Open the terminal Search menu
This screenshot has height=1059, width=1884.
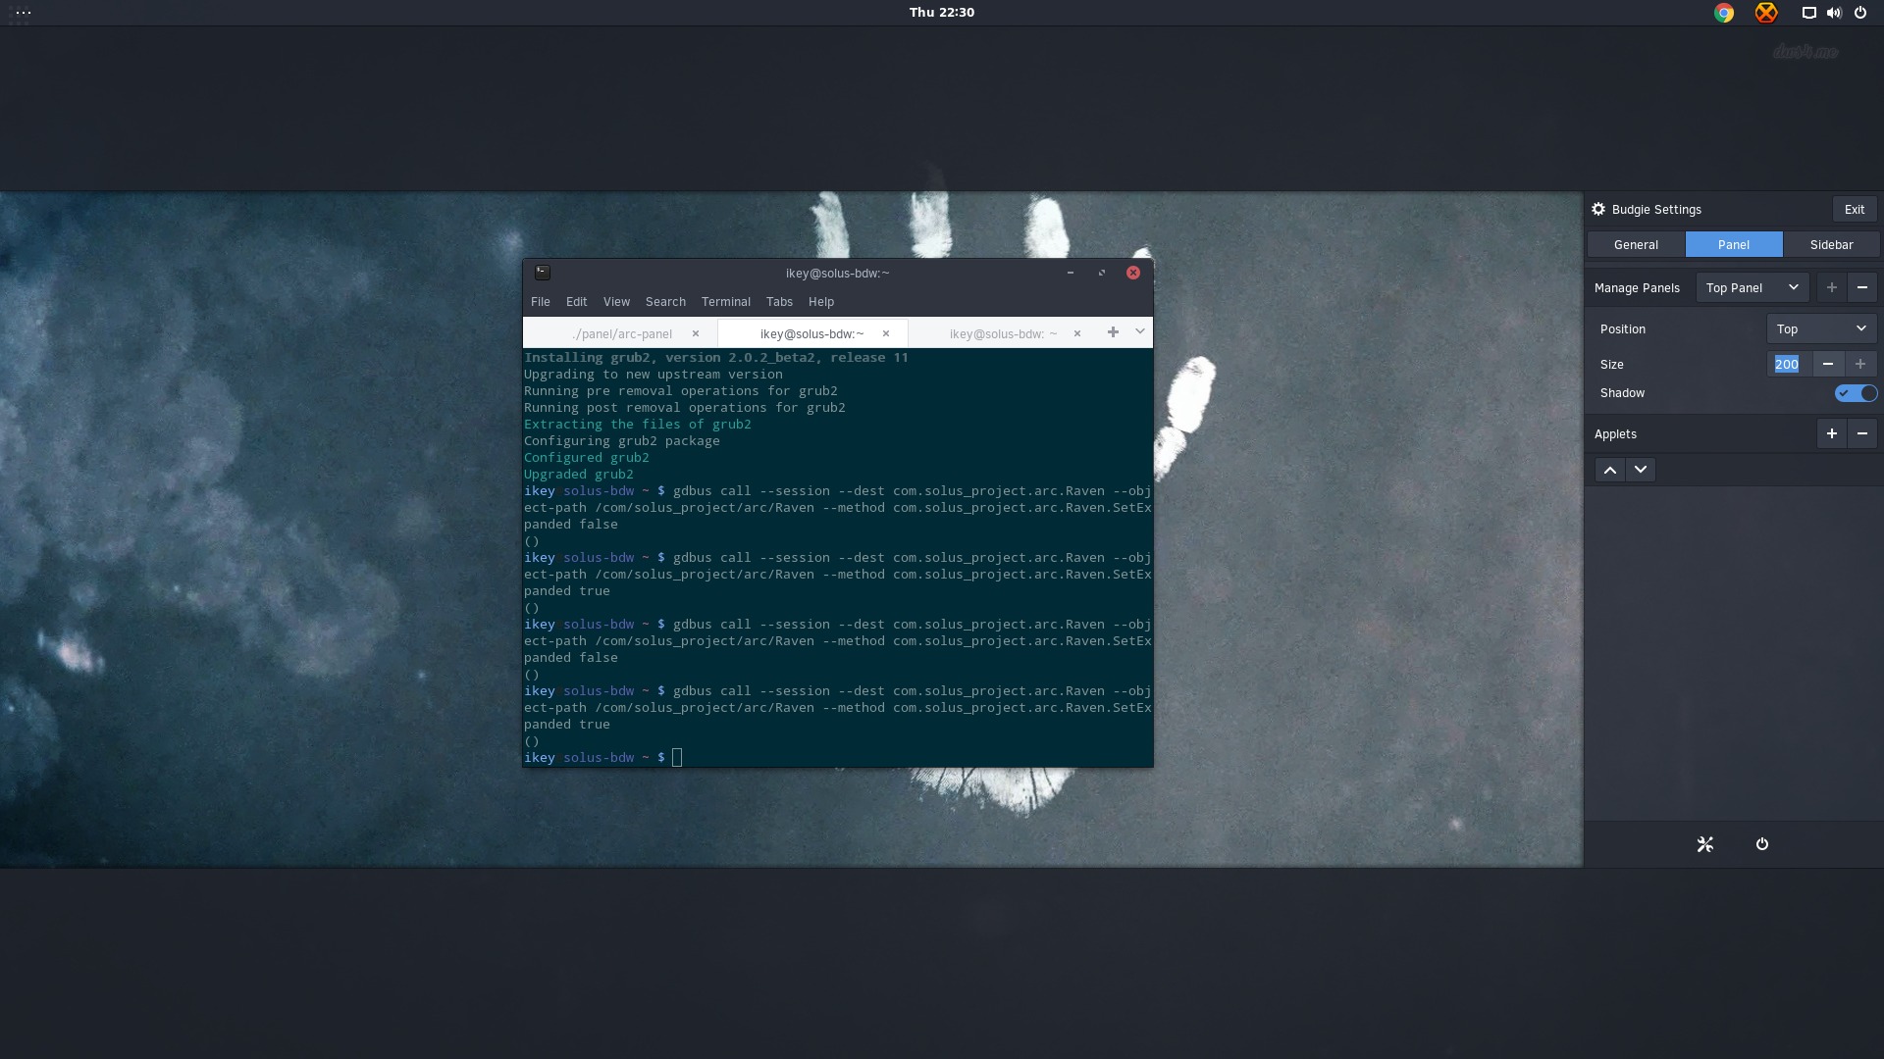tap(665, 302)
